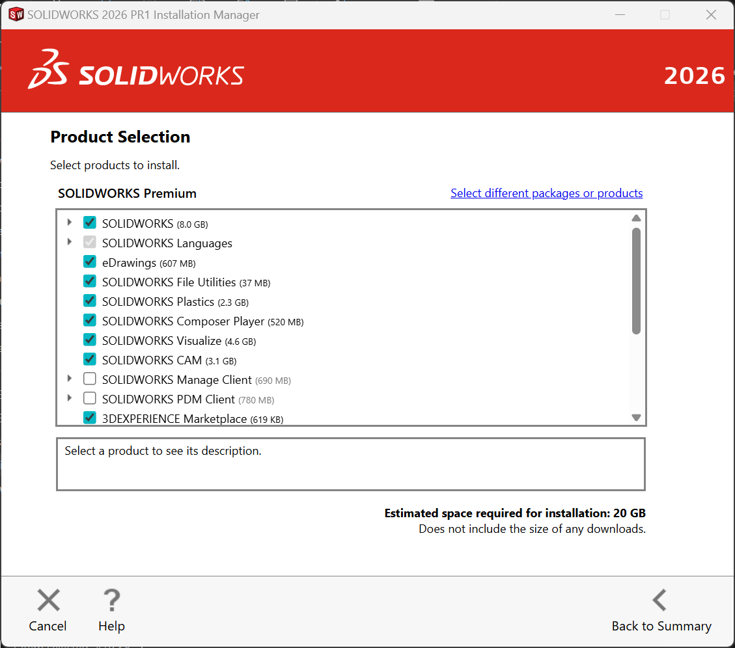Uncheck SOLIDWORKS CAM
Viewport: 735px width, 648px height.
click(x=89, y=358)
